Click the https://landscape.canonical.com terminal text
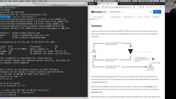This screenshot has height=99, width=176. (31, 35)
